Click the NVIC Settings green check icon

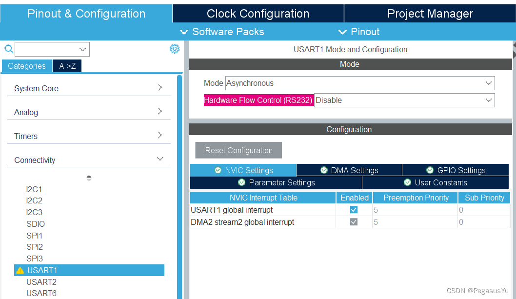click(x=218, y=170)
